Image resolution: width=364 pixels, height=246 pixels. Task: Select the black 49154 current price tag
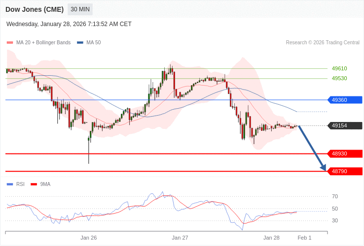tap(345, 125)
